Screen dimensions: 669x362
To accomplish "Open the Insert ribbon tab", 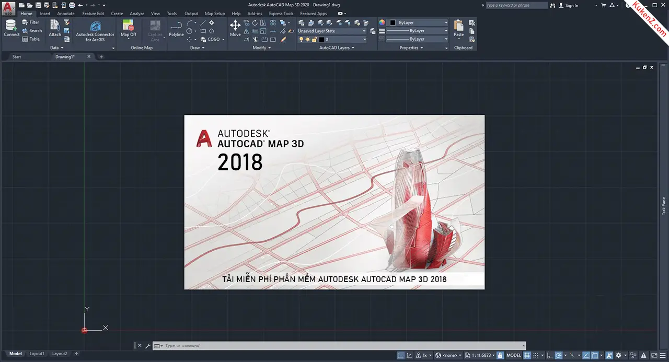I will (45, 14).
